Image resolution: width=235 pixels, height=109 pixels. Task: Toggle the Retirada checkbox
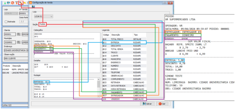tap(6, 22)
